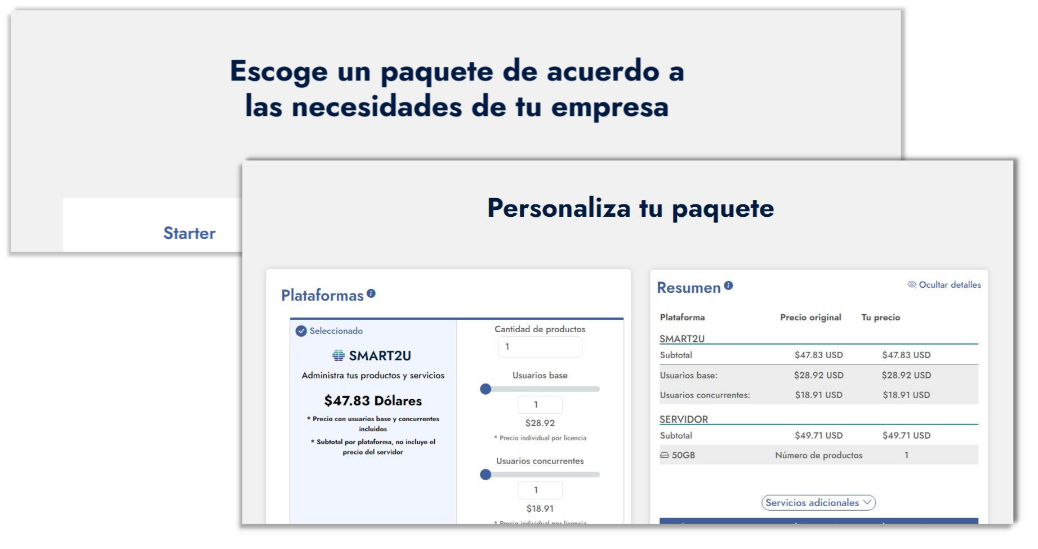Click the Usuarios base slider handle

pos(485,389)
